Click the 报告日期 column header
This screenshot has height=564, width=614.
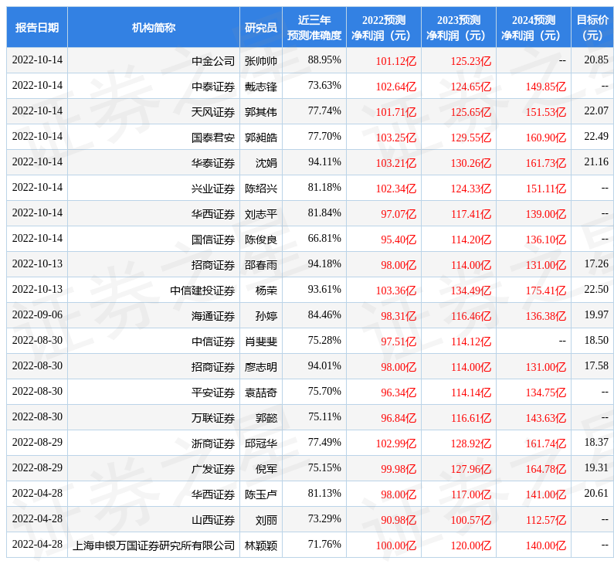pos(37,27)
